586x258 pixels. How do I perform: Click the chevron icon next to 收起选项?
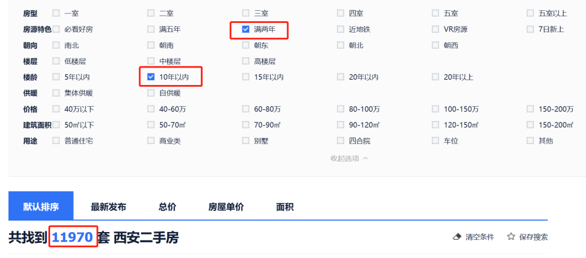(x=365, y=158)
